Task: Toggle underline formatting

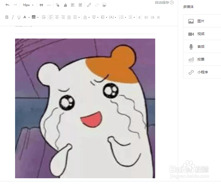Action: coord(19,17)
